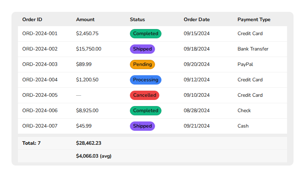
Task: Click the Completed badge for ORD-2024-006
Action: (x=145, y=111)
